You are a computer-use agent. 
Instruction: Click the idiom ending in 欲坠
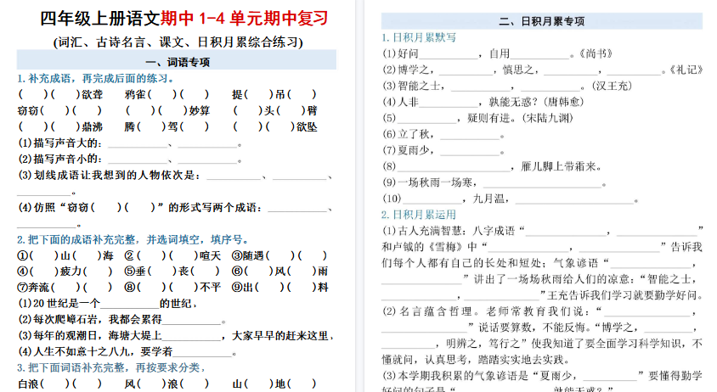[x=275, y=126]
